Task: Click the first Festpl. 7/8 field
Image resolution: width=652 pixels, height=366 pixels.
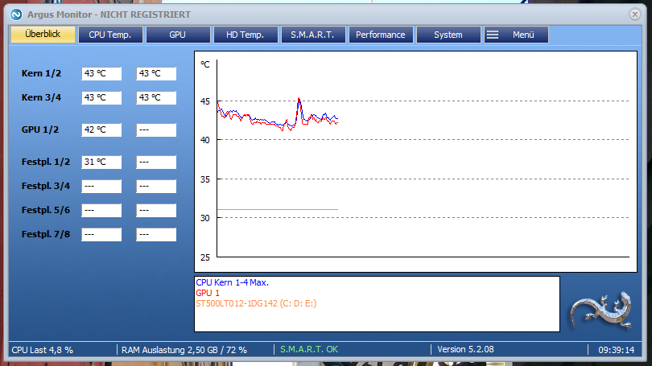Action: pos(101,234)
